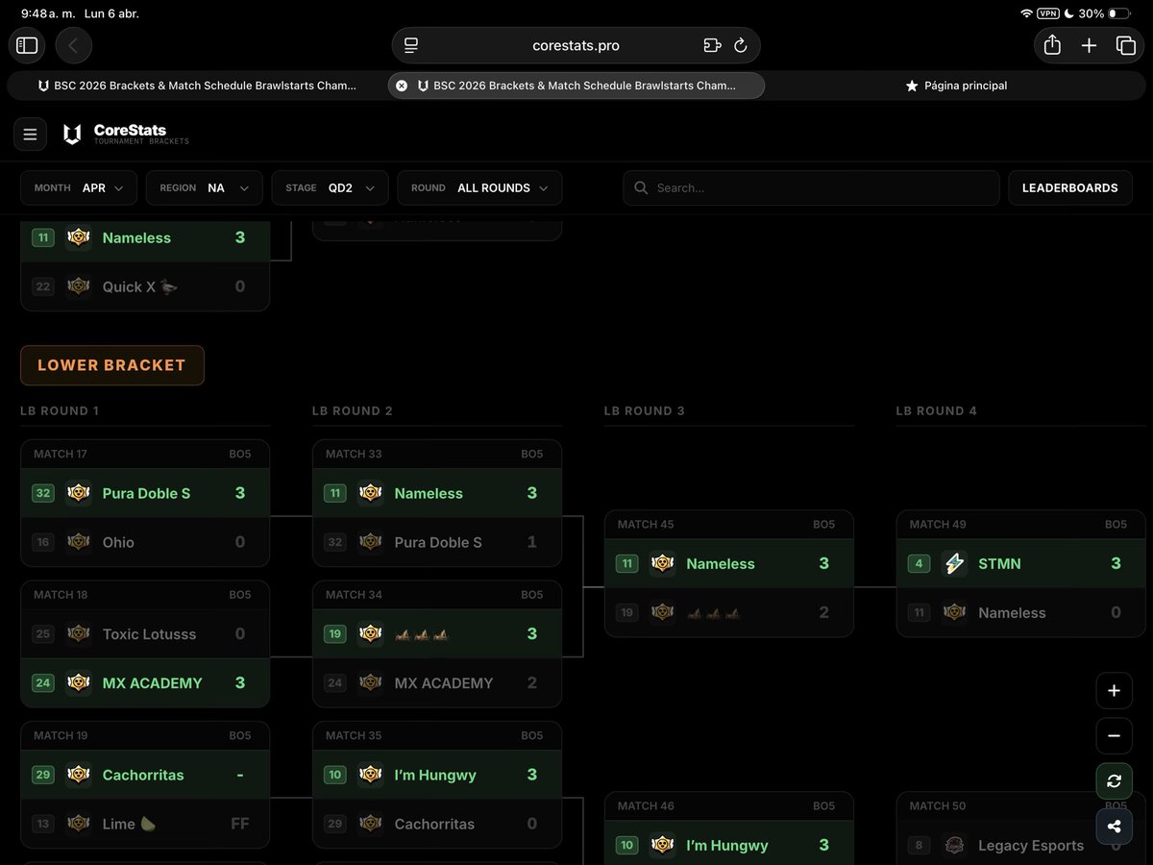Zoom in the bracket with plus button
1153x865 pixels.
coord(1114,690)
